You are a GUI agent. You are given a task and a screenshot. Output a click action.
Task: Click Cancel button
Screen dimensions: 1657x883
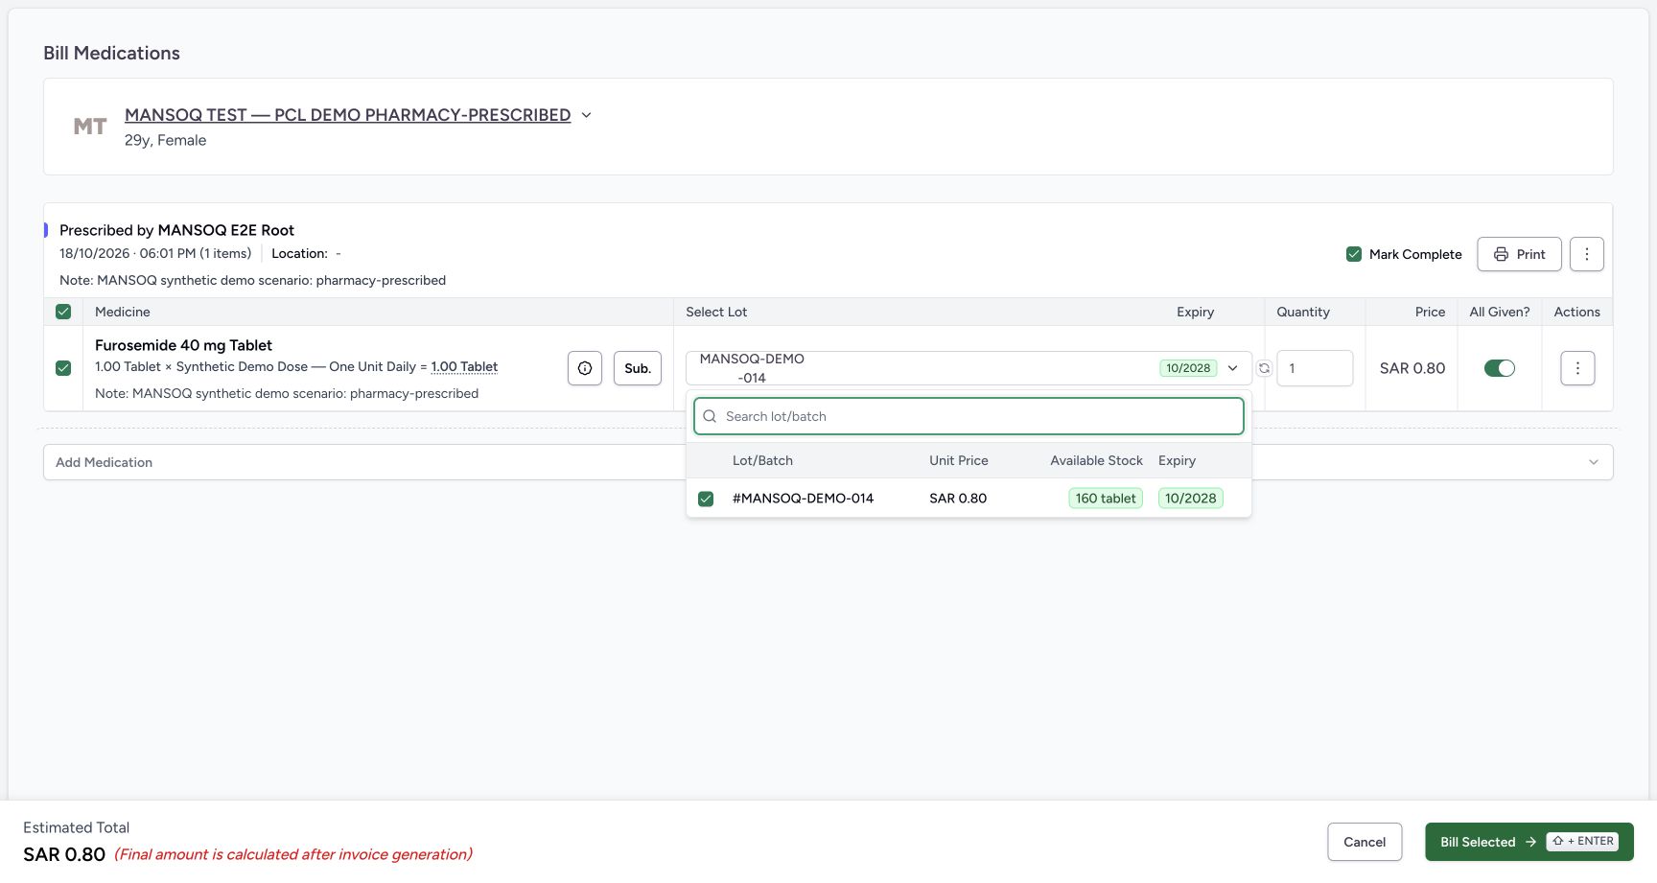(1365, 842)
